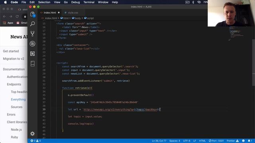
Task: Open the Go menu
Action: coord(66,2)
